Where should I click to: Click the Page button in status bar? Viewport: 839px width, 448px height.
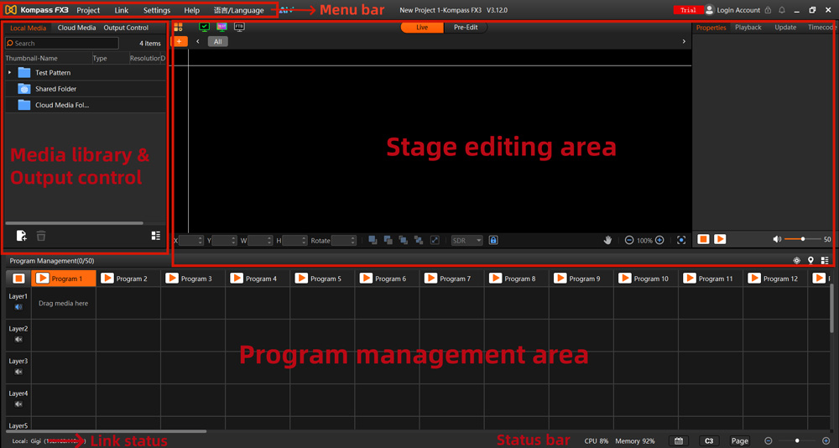pyautogui.click(x=740, y=441)
